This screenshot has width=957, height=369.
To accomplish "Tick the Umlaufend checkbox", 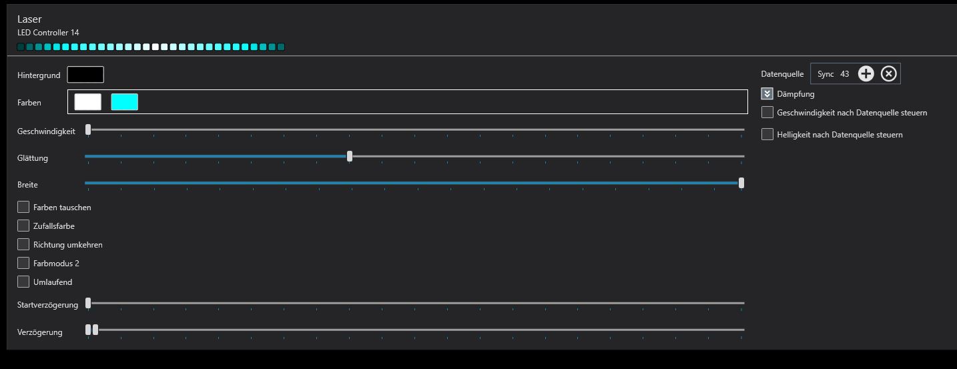I will (x=23, y=282).
